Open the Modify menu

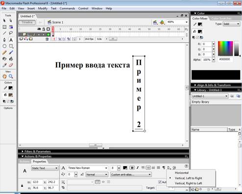coord(43,8)
